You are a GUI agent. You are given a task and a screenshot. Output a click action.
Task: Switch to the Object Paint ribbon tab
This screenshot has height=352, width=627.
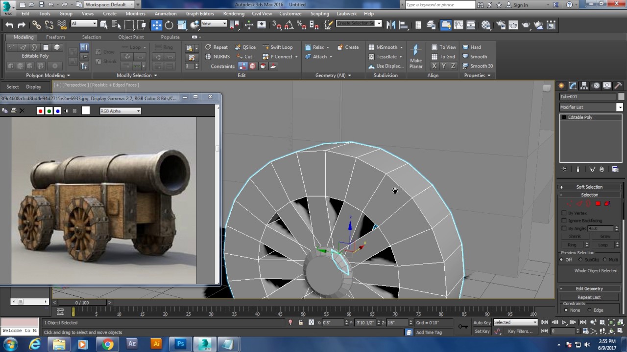131,37
